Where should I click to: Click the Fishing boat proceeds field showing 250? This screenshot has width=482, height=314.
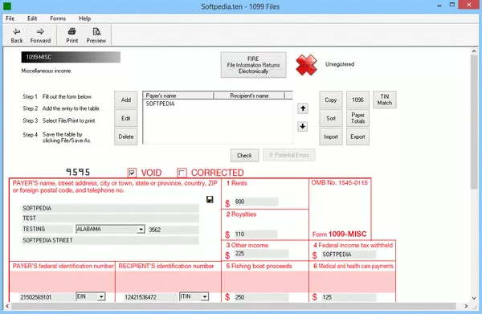261,297
